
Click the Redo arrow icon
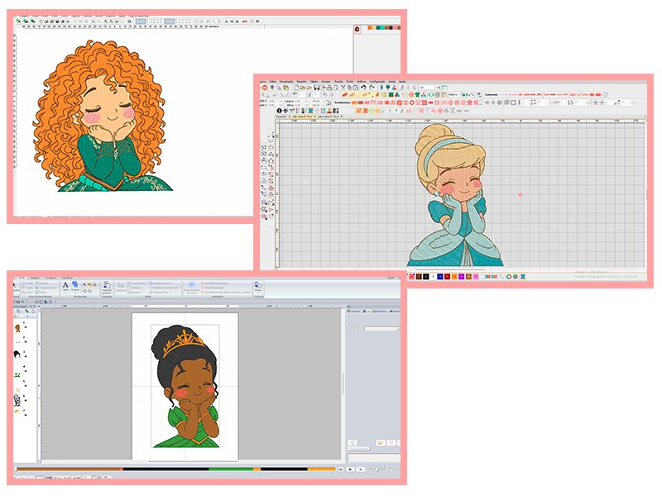coord(372,88)
